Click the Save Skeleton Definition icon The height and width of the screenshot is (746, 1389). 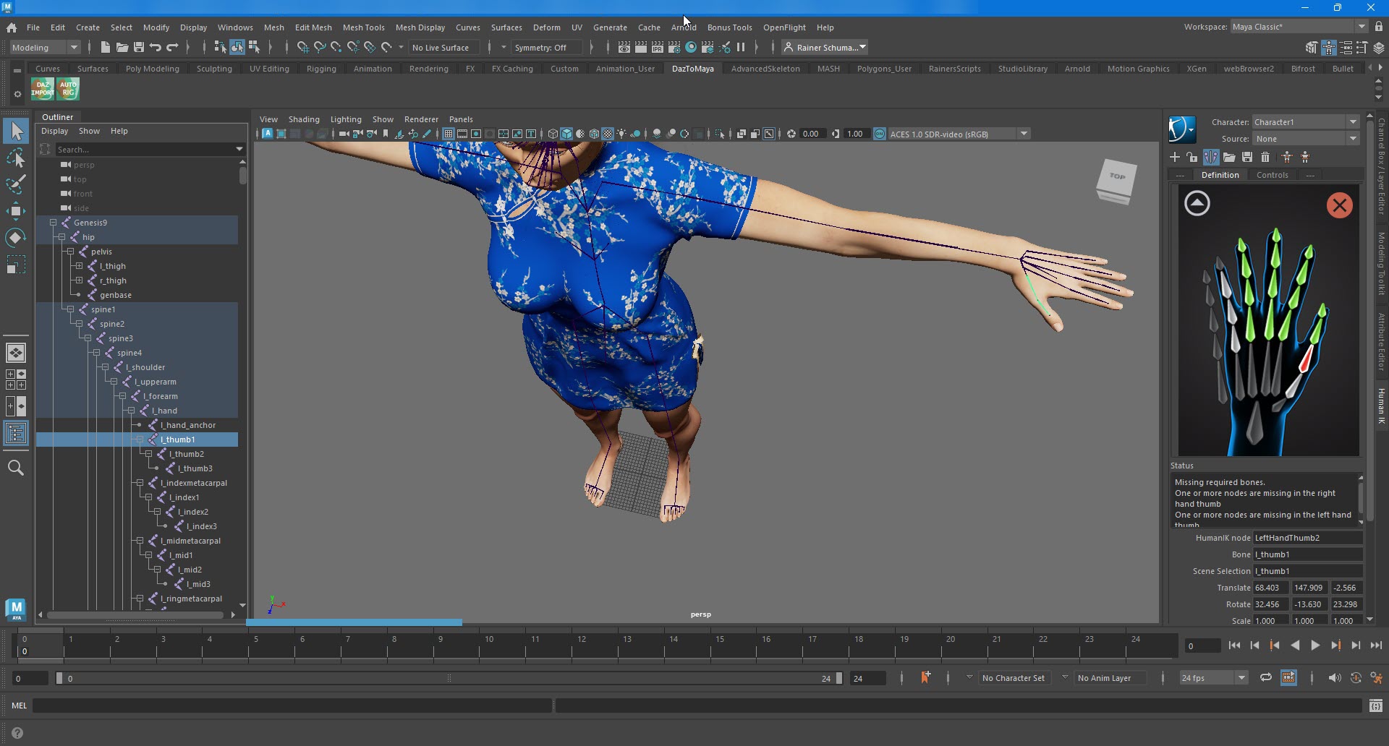coord(1246,157)
